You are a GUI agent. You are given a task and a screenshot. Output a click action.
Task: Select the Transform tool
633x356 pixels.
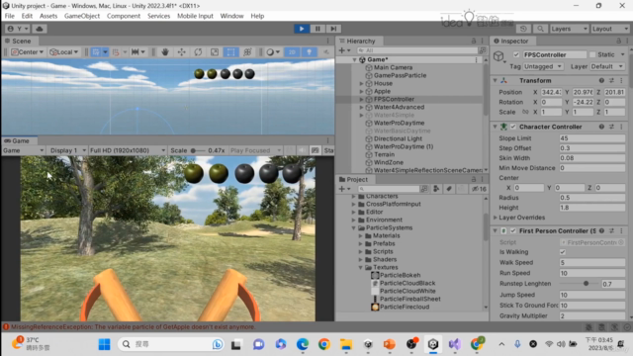[247, 52]
